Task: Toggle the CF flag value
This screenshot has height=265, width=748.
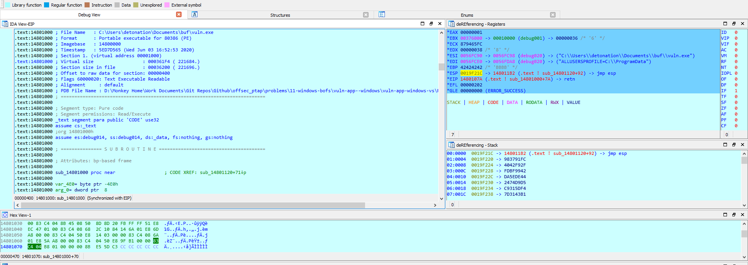Action: click(736, 126)
